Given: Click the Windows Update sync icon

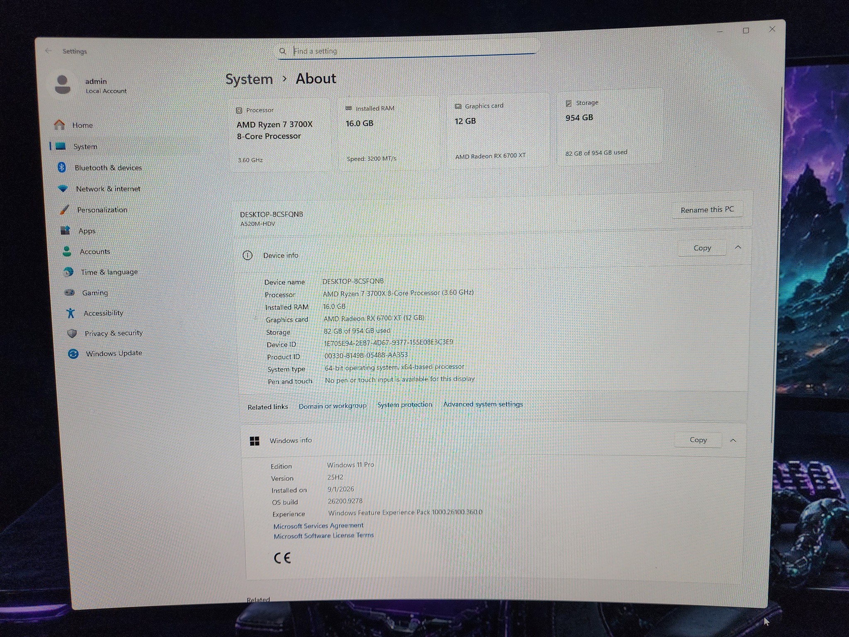Looking at the screenshot, I should coord(73,354).
